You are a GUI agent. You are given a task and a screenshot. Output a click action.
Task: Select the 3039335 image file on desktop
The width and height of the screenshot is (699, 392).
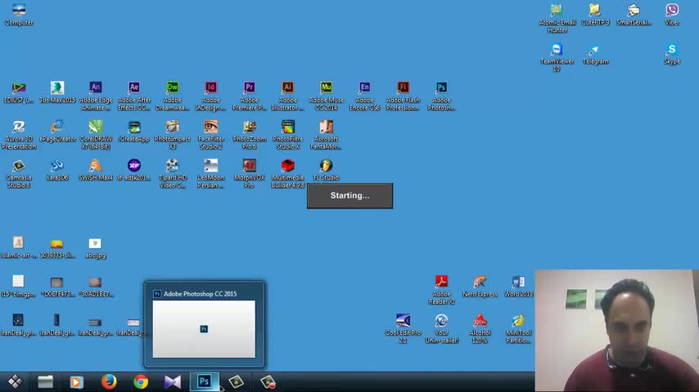coord(57,247)
